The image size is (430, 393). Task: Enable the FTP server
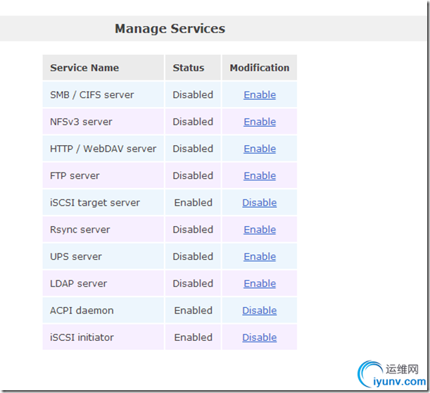point(259,175)
